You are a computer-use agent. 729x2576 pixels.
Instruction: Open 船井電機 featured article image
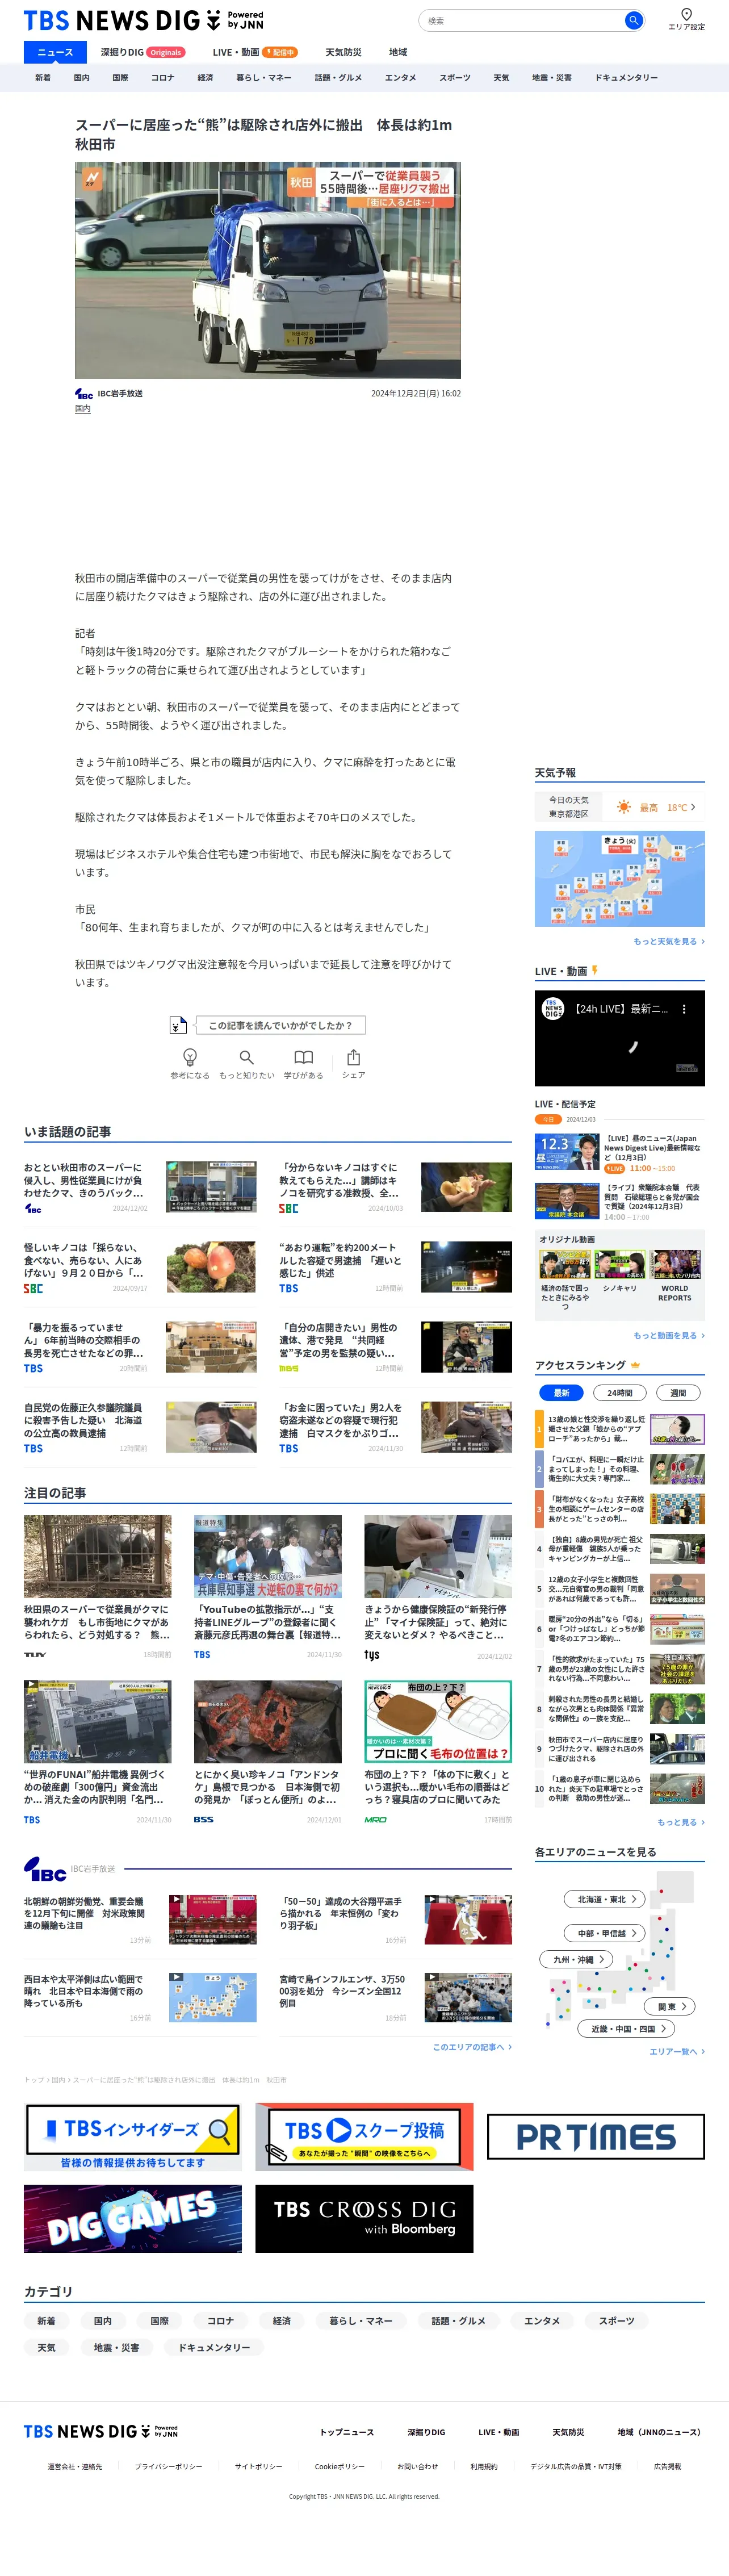97,1721
